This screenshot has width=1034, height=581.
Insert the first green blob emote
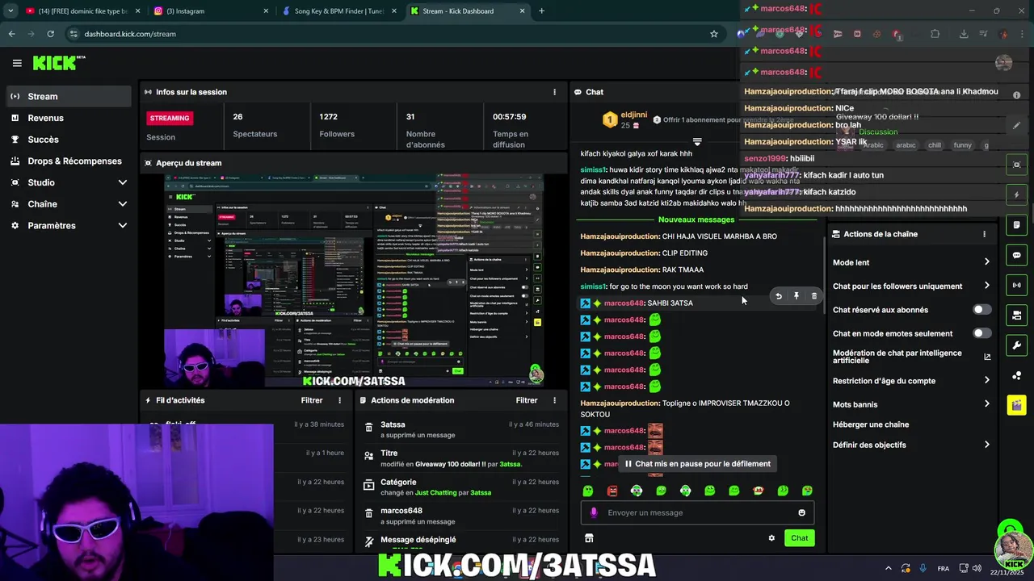tap(588, 491)
